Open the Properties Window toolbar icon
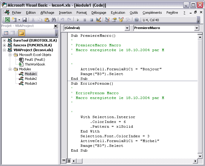Image resolution: width=205 pixels, height=166 pixels. click(114, 20)
